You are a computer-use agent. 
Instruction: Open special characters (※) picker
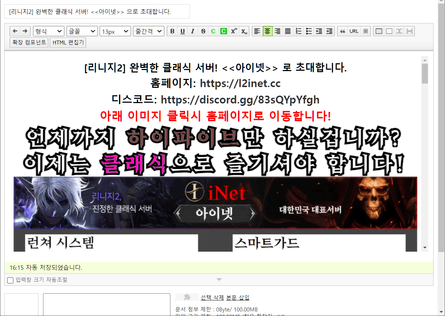(365, 31)
